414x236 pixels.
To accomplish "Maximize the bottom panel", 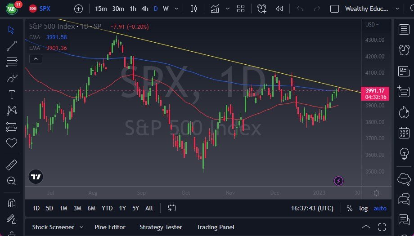I will 382,227.
